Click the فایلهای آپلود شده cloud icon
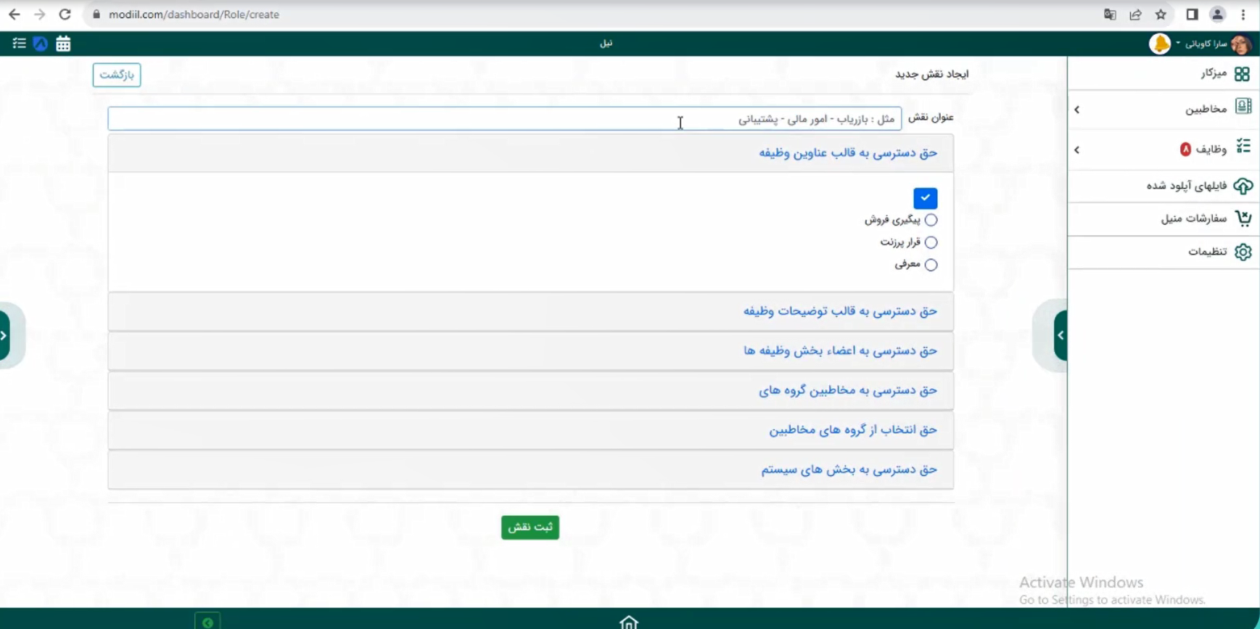The height and width of the screenshot is (629, 1260). pos(1243,186)
